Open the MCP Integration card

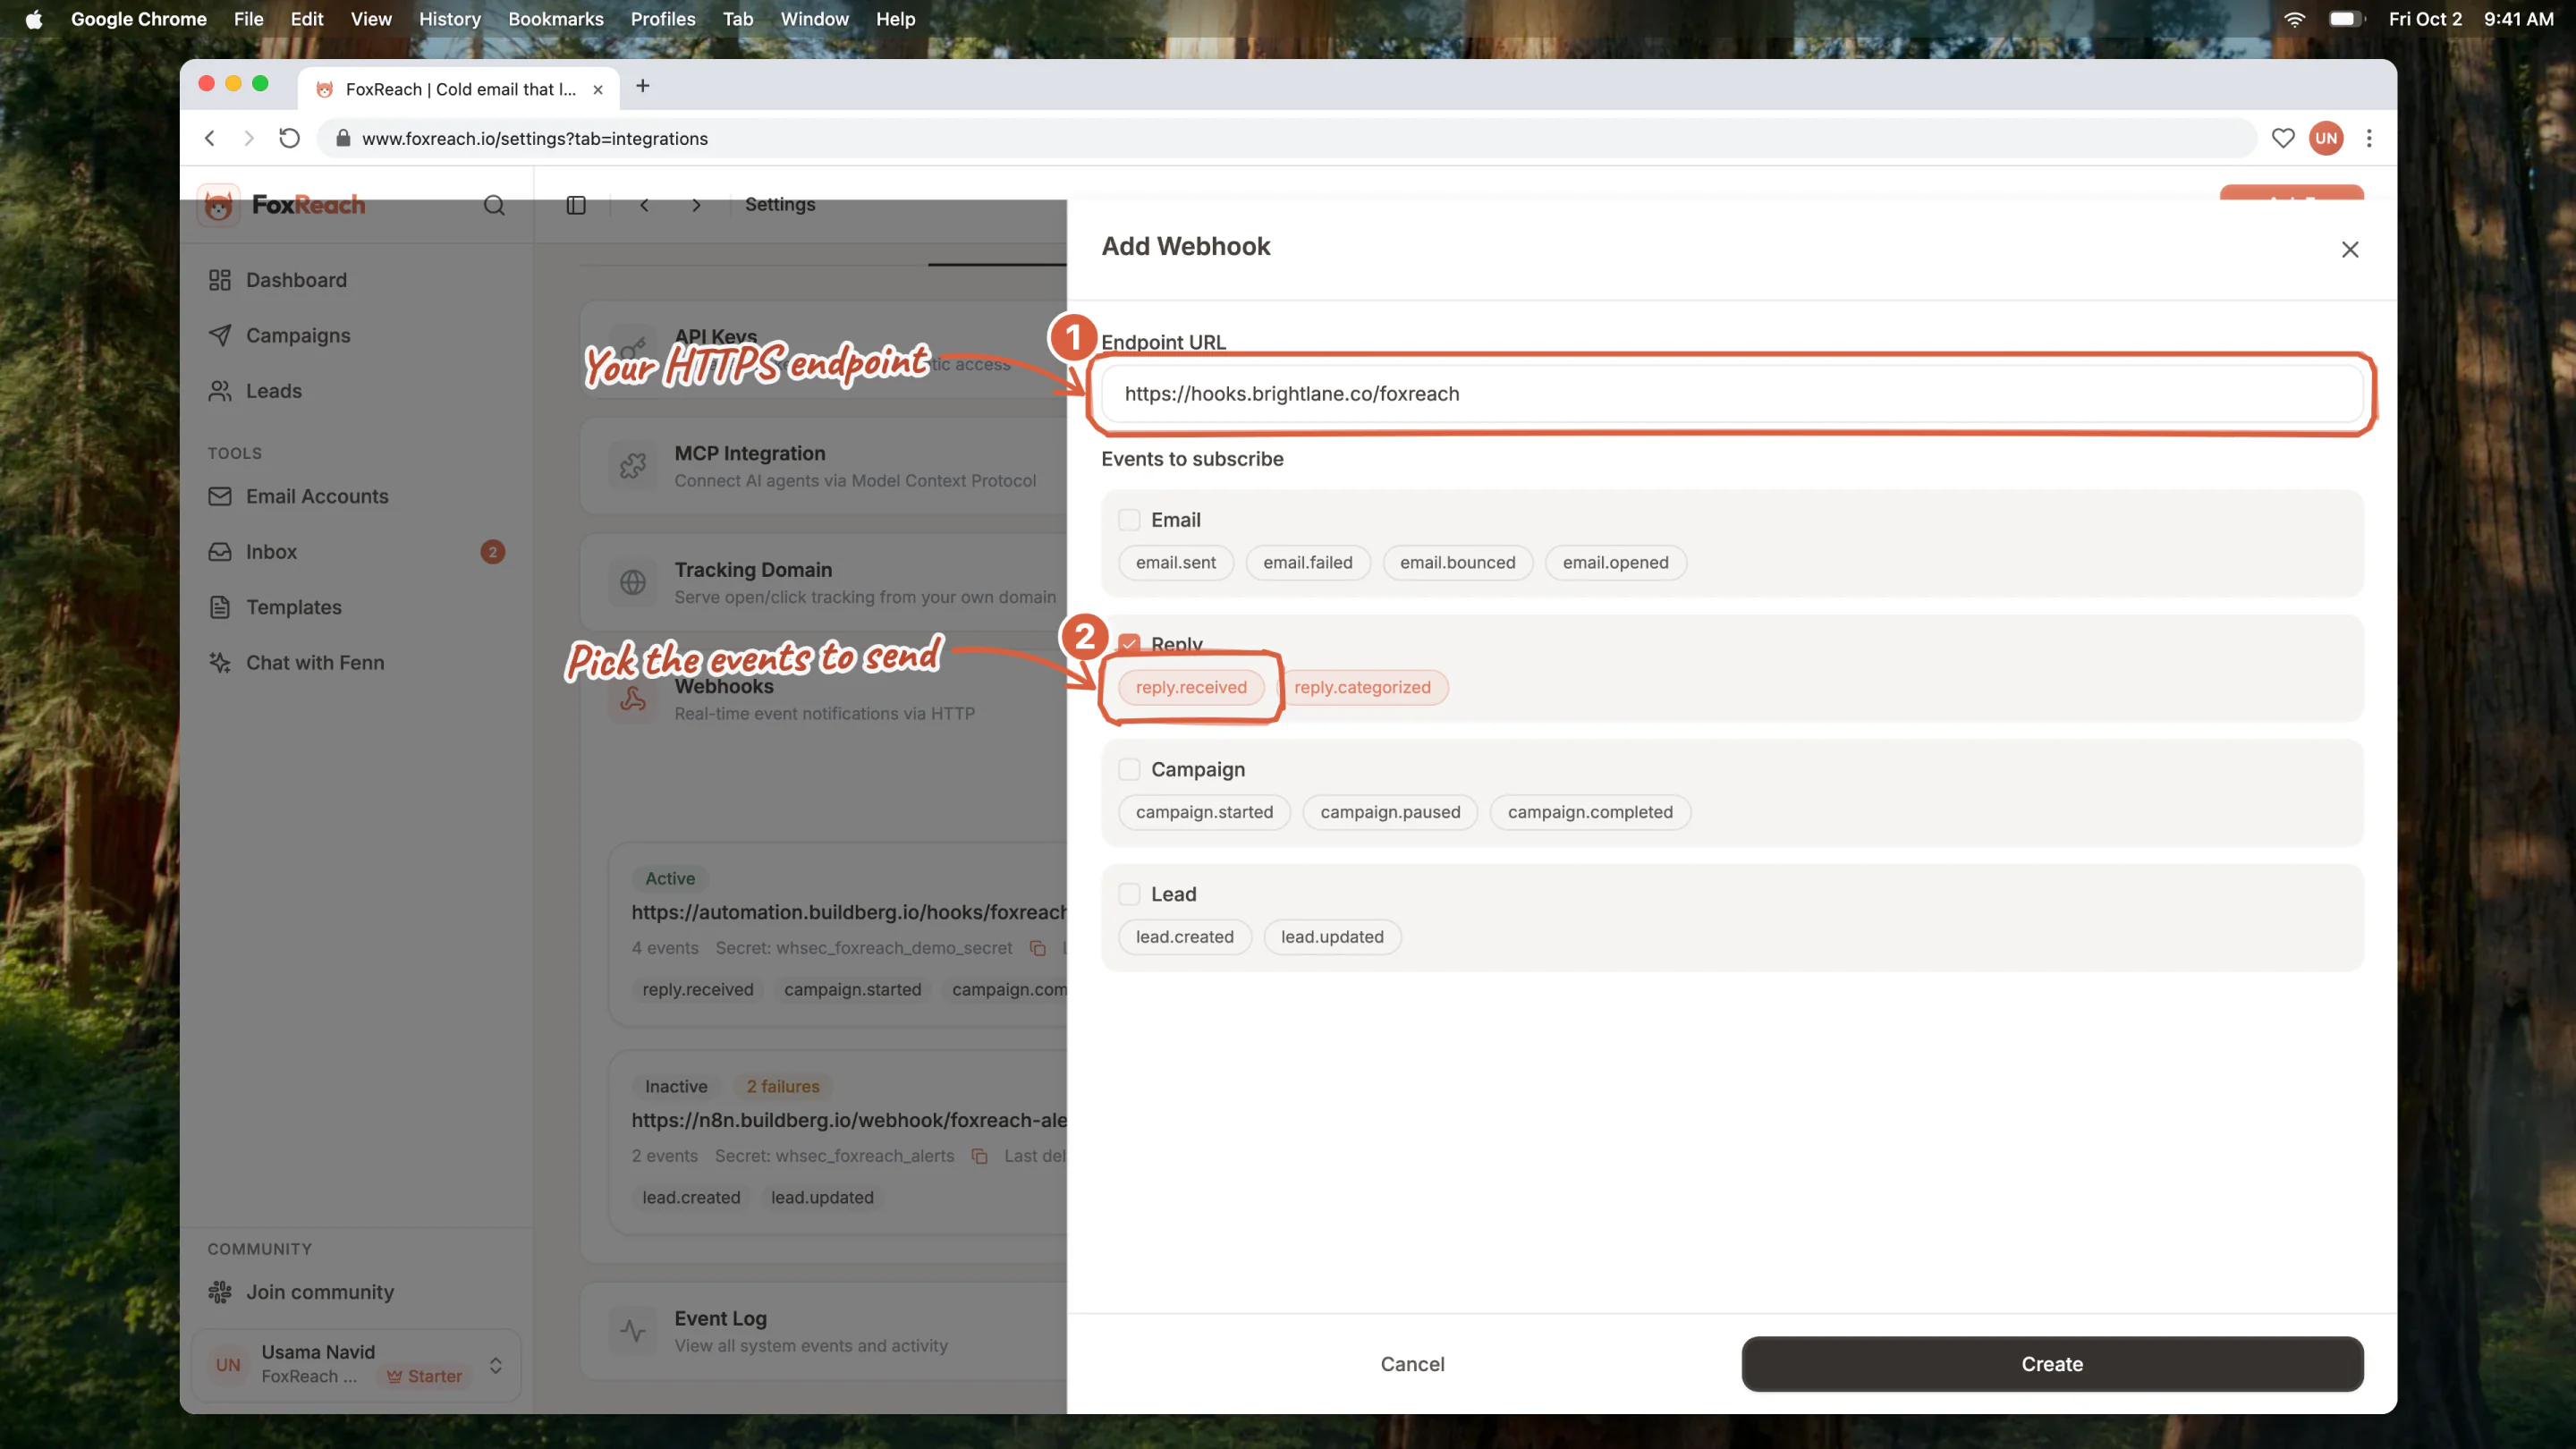(x=823, y=466)
